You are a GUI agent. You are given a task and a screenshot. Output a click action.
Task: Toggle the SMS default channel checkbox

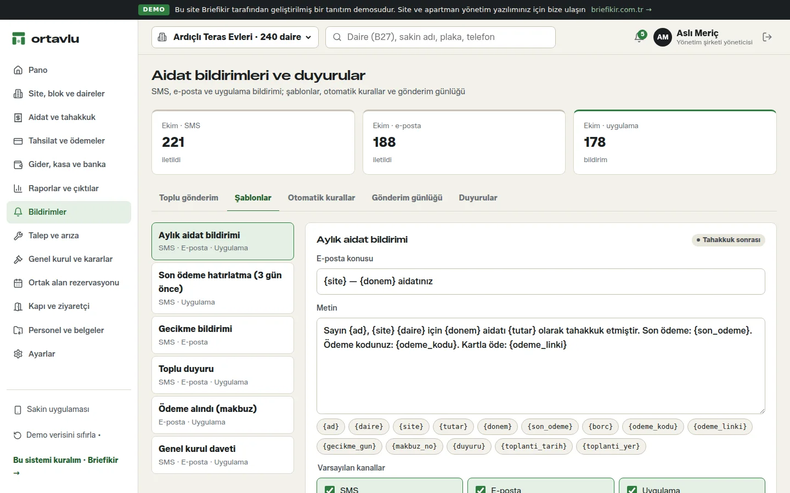pyautogui.click(x=330, y=490)
